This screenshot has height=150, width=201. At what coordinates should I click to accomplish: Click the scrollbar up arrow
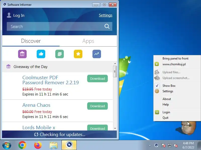tap(115, 63)
